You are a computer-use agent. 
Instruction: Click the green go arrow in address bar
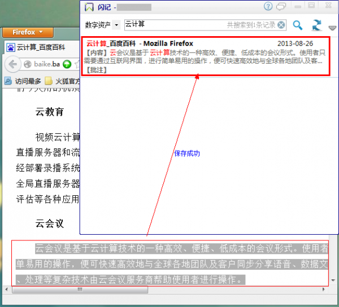[x=67, y=64]
